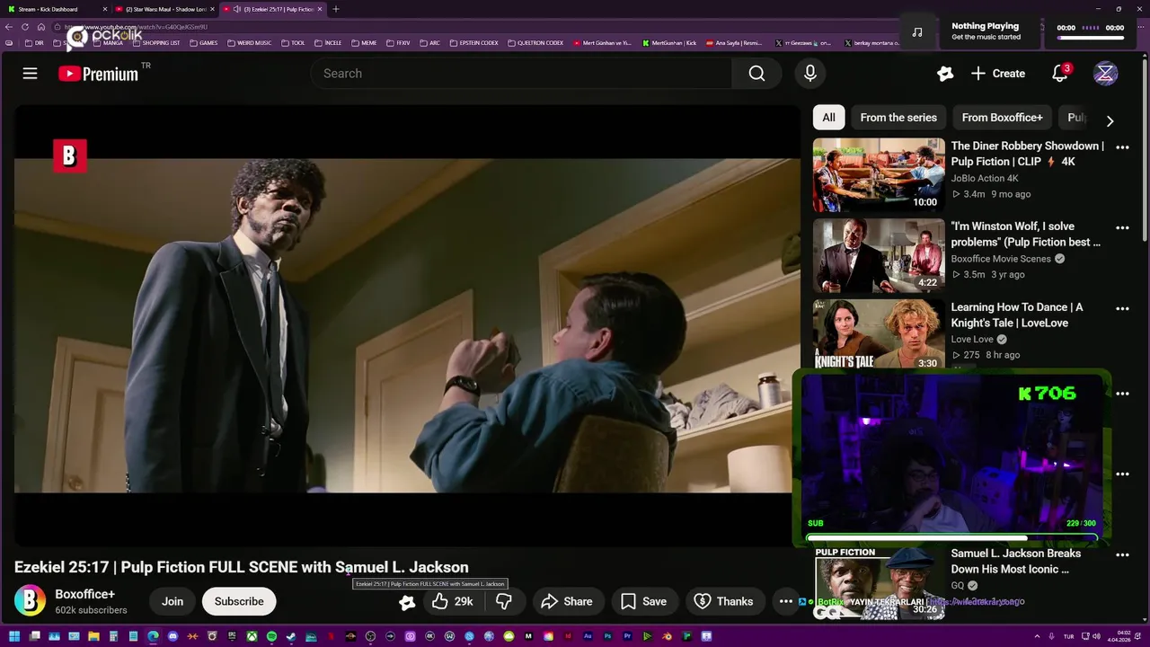Screen dimensions: 1150x647
Task: Open the account avatar menu
Action: (x=1105, y=74)
